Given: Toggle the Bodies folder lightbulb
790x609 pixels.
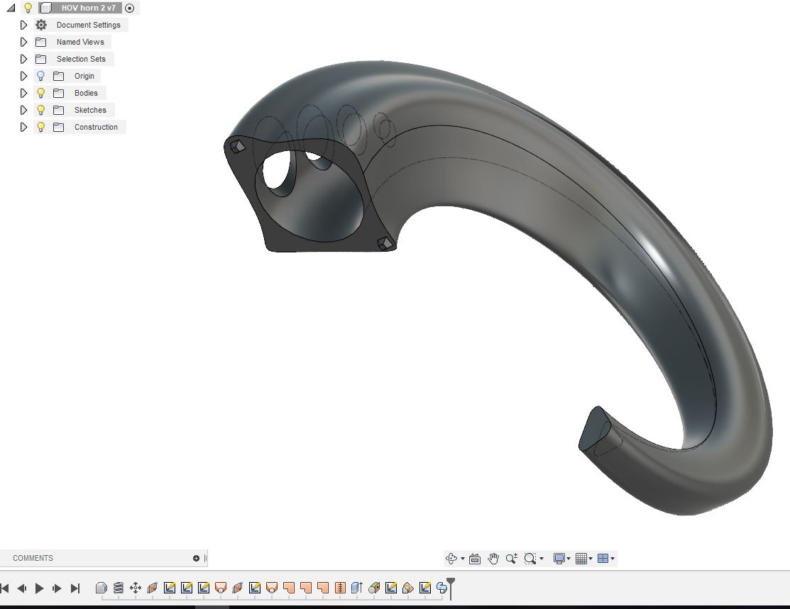Looking at the screenshot, I should (40, 93).
